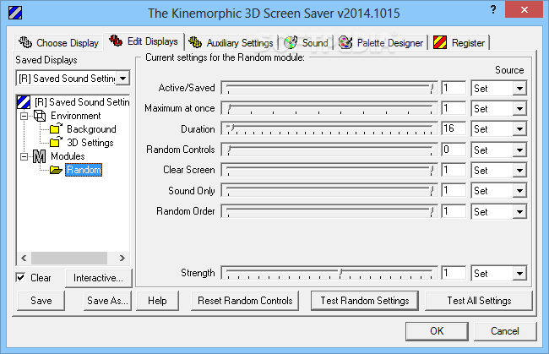This screenshot has height=354, width=549.
Task: Click the question mark help icon in title bar
Action: pos(493,9)
